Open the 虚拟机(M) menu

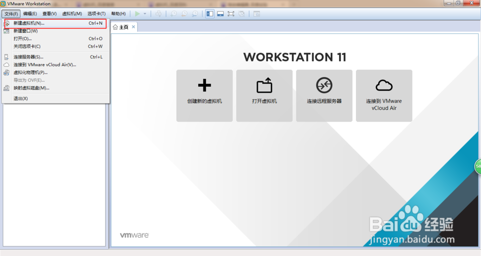pyautogui.click(x=72, y=14)
